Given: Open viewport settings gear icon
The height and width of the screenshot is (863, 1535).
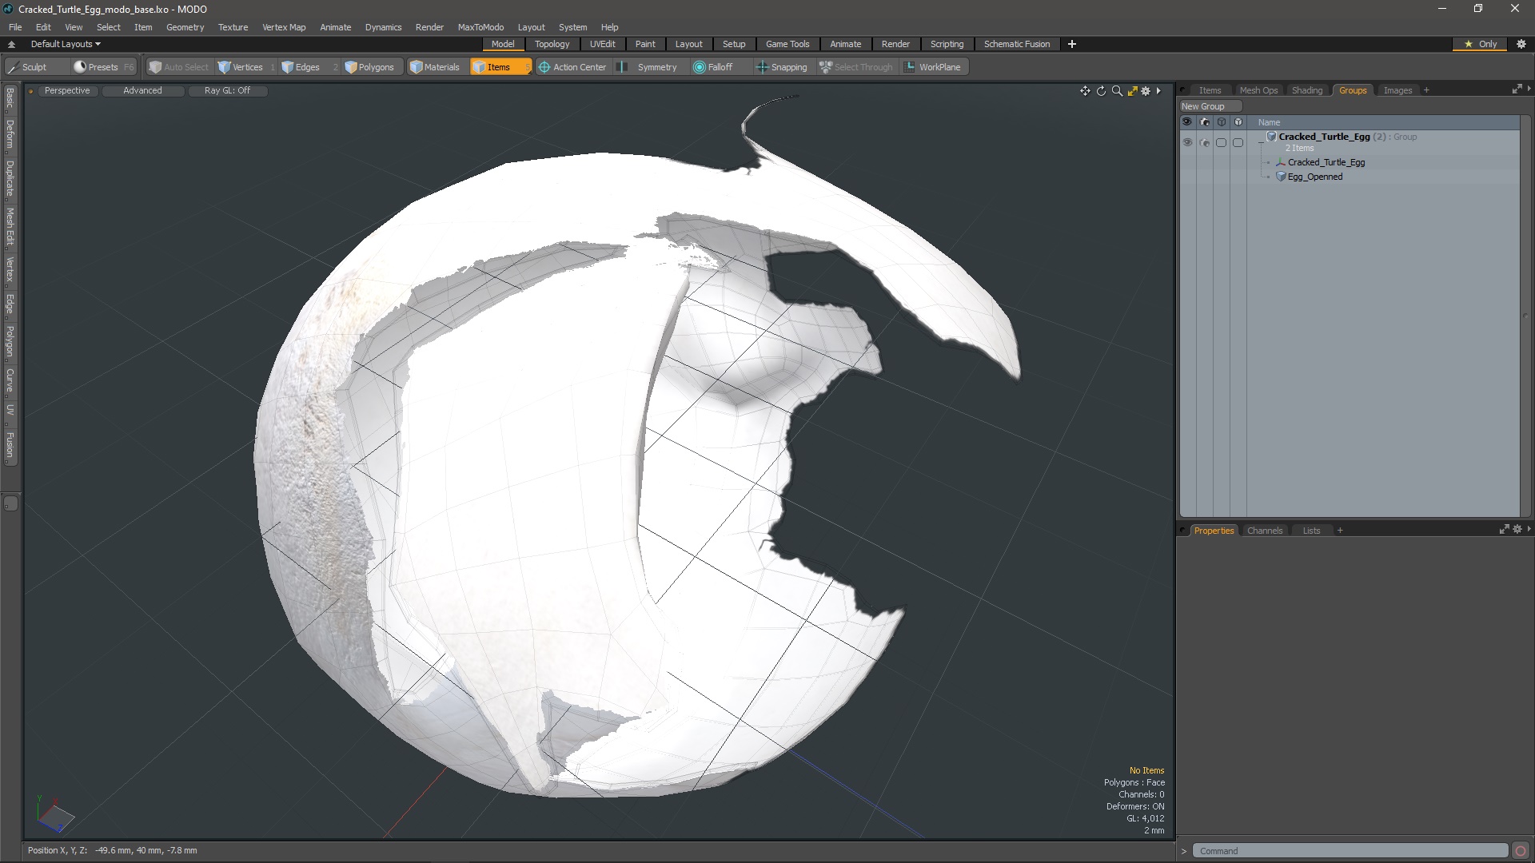Looking at the screenshot, I should tap(1146, 91).
